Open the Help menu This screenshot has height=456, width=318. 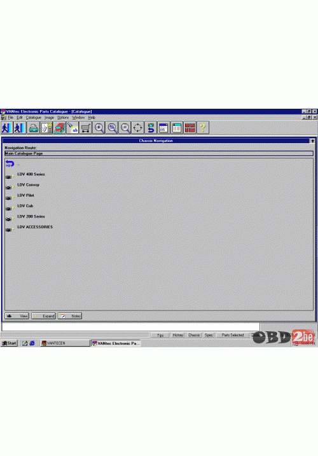(x=92, y=118)
